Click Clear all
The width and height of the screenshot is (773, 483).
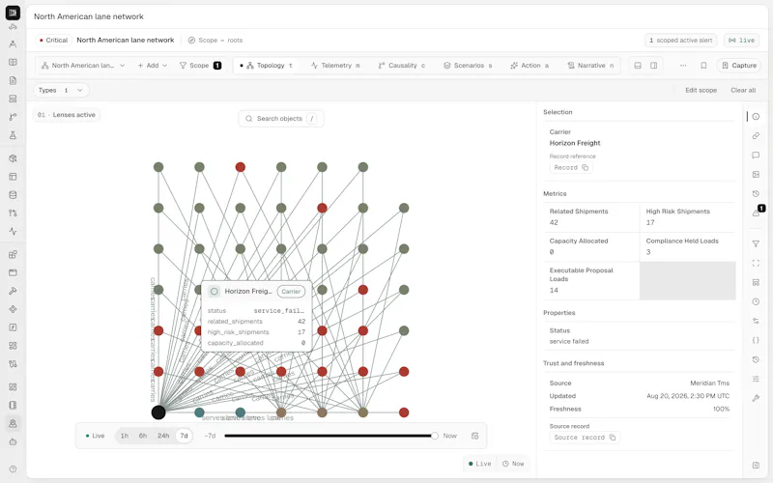(743, 90)
